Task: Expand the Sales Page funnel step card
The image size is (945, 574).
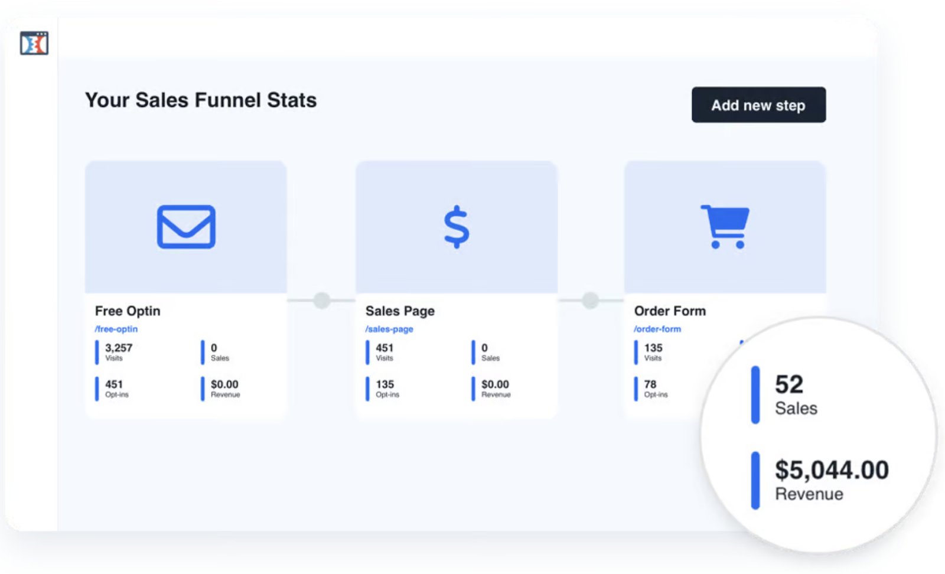Action: pyautogui.click(x=457, y=289)
